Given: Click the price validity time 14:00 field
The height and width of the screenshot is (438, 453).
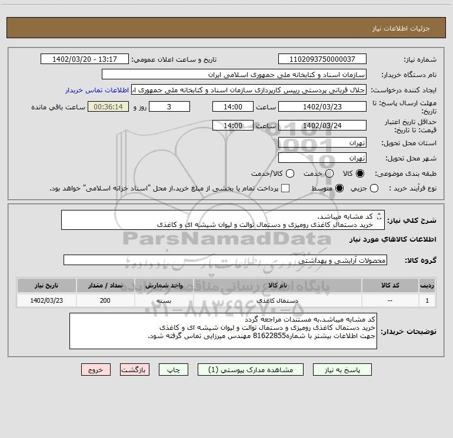Looking at the screenshot, I should click(233, 126).
